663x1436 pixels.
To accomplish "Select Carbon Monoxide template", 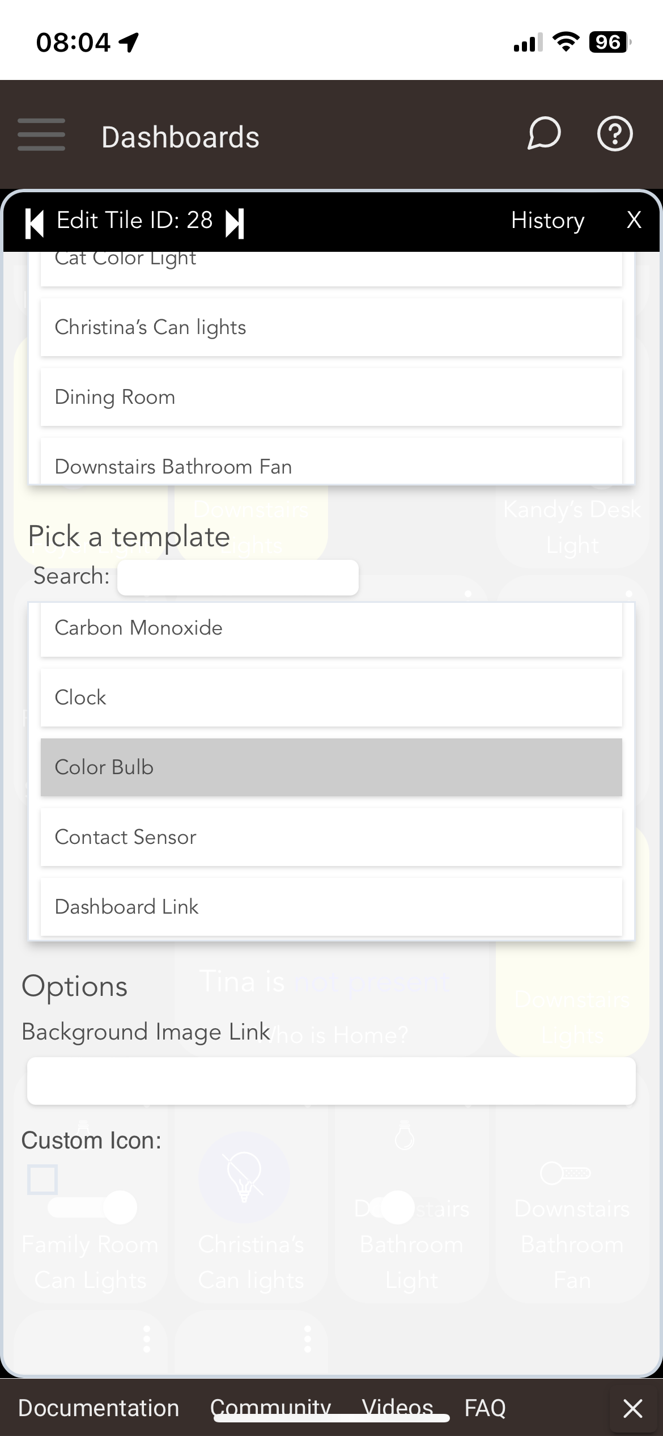I will pyautogui.click(x=331, y=630).
